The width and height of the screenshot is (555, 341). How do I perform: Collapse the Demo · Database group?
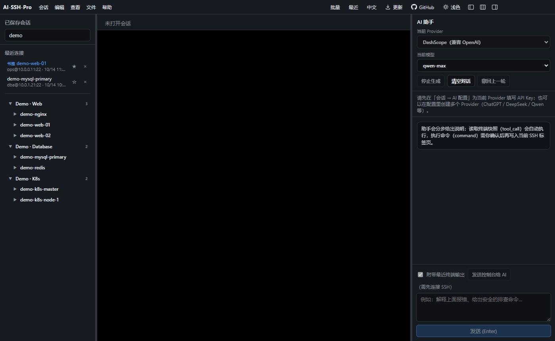tap(10, 146)
